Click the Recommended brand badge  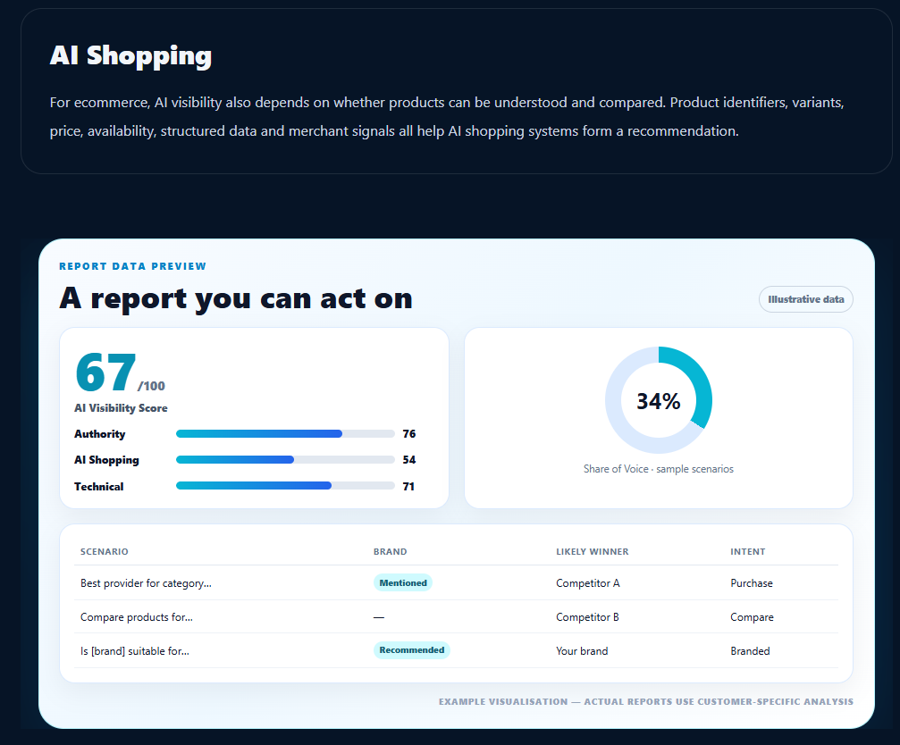[411, 649]
